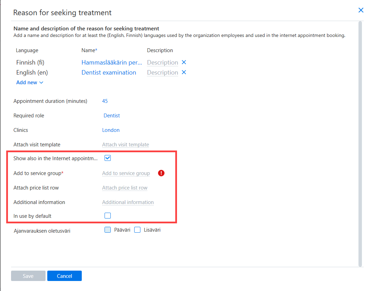Click the Ajanvarauksen oletusväri label
The height and width of the screenshot is (291, 374).
(42, 231)
